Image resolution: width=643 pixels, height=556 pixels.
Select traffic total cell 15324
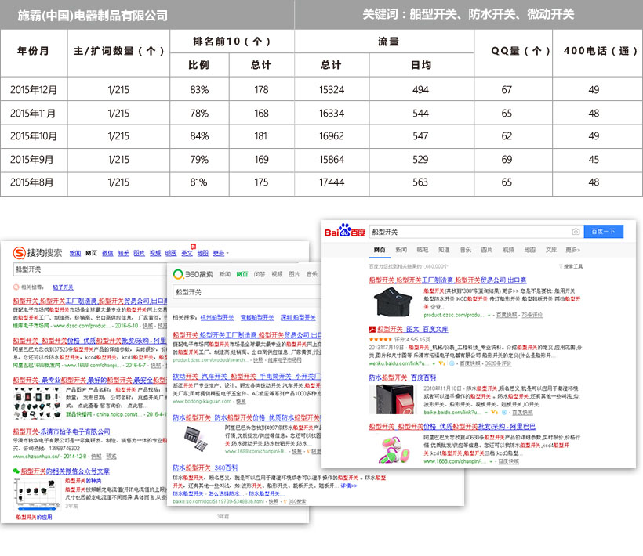(332, 89)
